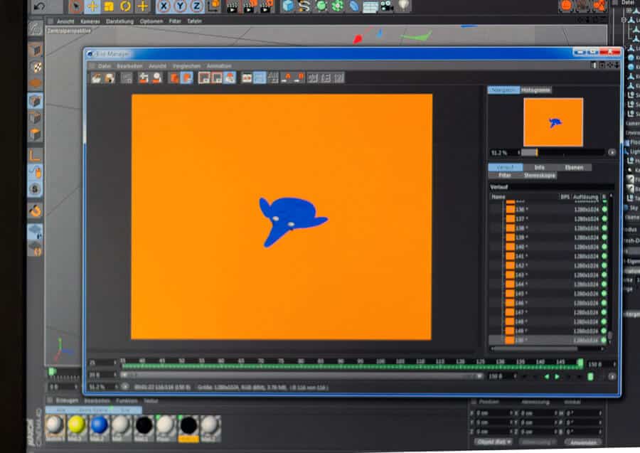The width and height of the screenshot is (640, 453).
Task: Click the texture mode checkerboard icon in left sidebar
Action: click(x=36, y=67)
